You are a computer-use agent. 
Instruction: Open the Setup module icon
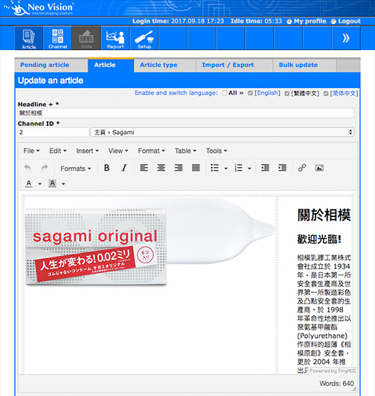click(144, 38)
